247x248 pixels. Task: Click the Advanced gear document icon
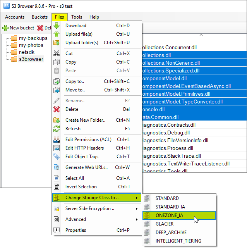tap(57, 219)
